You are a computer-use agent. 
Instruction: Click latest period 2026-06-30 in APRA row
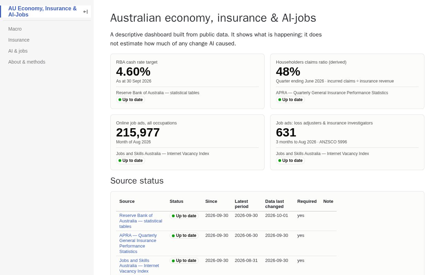tap(246, 235)
